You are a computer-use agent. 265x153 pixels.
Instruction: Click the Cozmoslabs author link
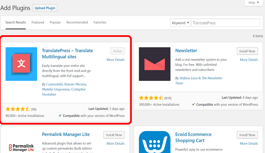[x=54, y=84]
